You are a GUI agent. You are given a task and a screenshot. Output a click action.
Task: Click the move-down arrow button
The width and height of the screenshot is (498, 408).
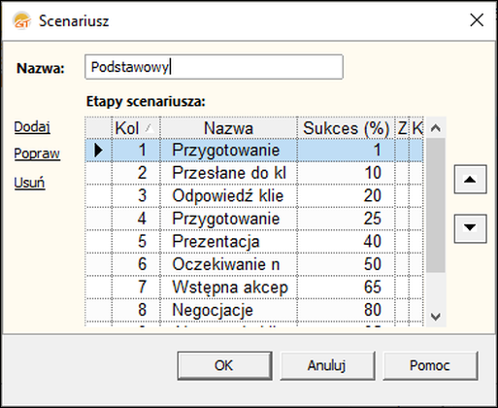point(470,228)
